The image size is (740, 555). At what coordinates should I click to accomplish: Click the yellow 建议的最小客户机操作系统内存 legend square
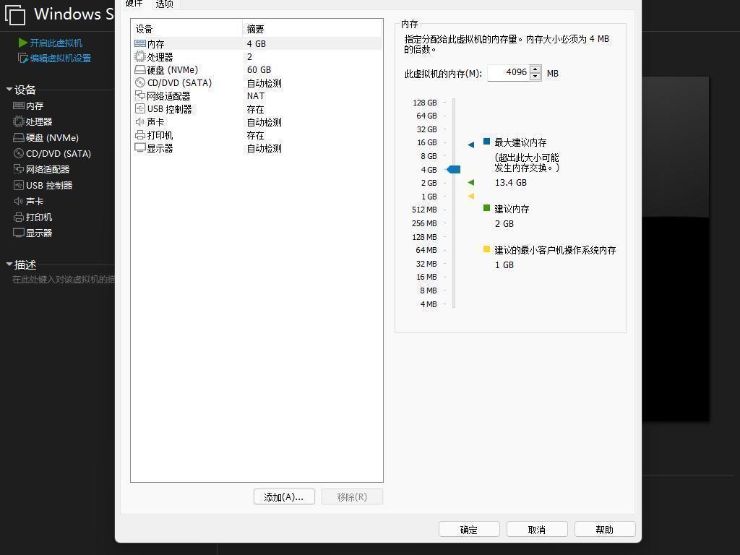[x=486, y=249]
